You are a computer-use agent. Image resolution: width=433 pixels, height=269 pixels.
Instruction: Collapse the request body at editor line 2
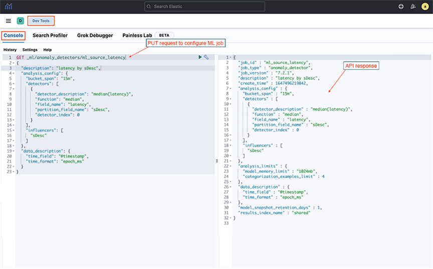(14, 63)
